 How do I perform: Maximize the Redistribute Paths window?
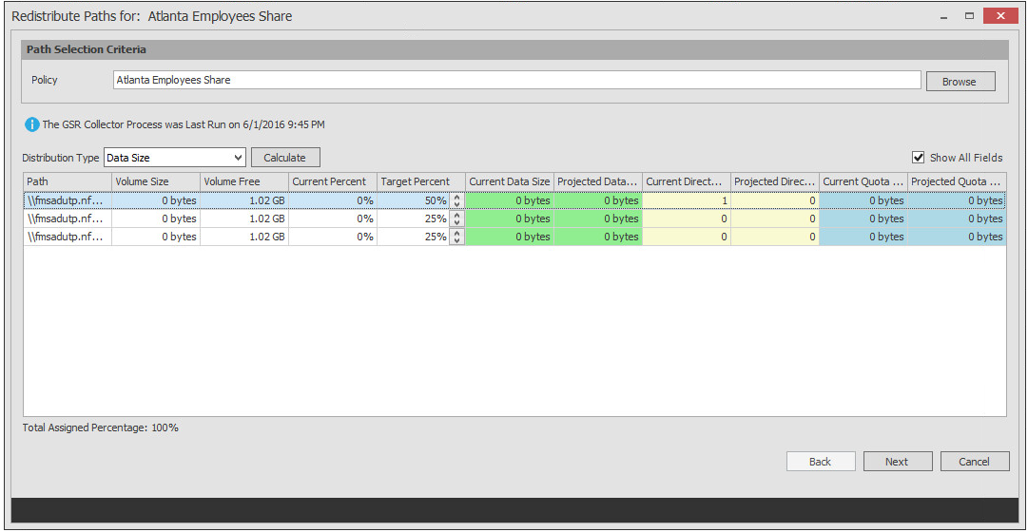(x=970, y=16)
